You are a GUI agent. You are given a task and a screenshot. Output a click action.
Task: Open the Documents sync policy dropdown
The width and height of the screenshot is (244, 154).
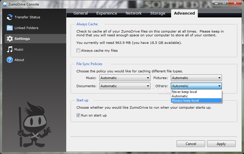point(125,86)
